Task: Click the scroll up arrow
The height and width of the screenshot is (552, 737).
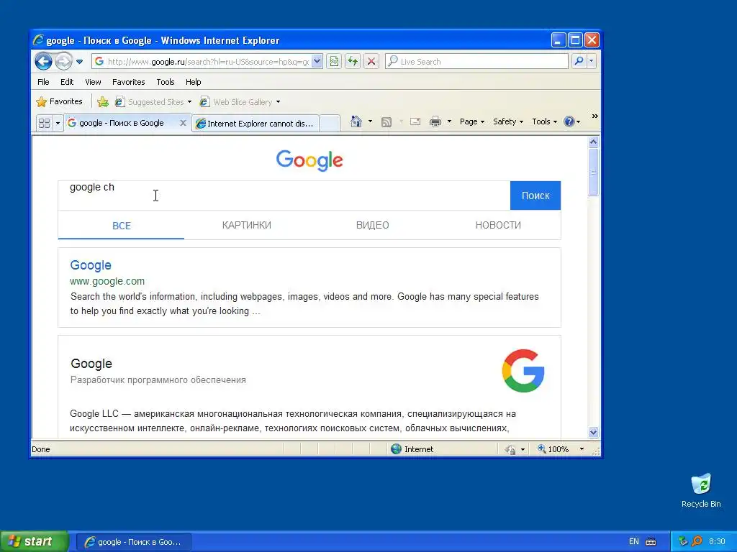Action: [593, 142]
